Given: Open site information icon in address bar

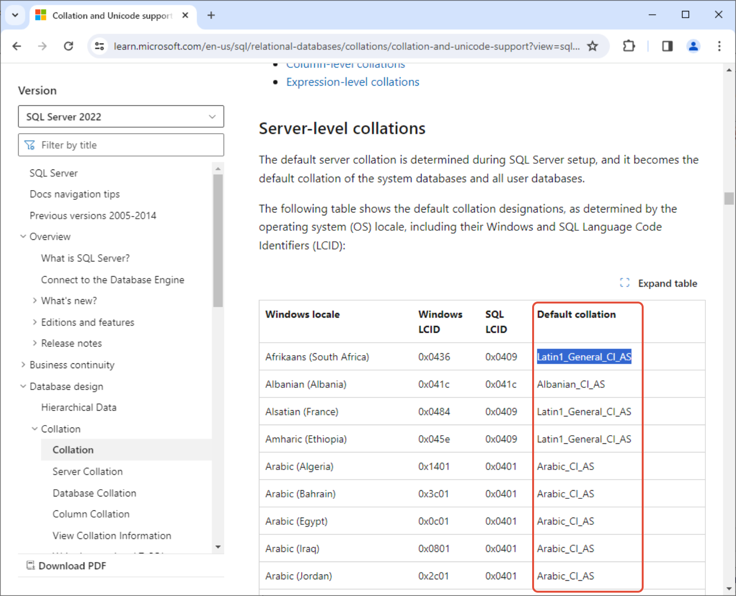Looking at the screenshot, I should point(100,46).
